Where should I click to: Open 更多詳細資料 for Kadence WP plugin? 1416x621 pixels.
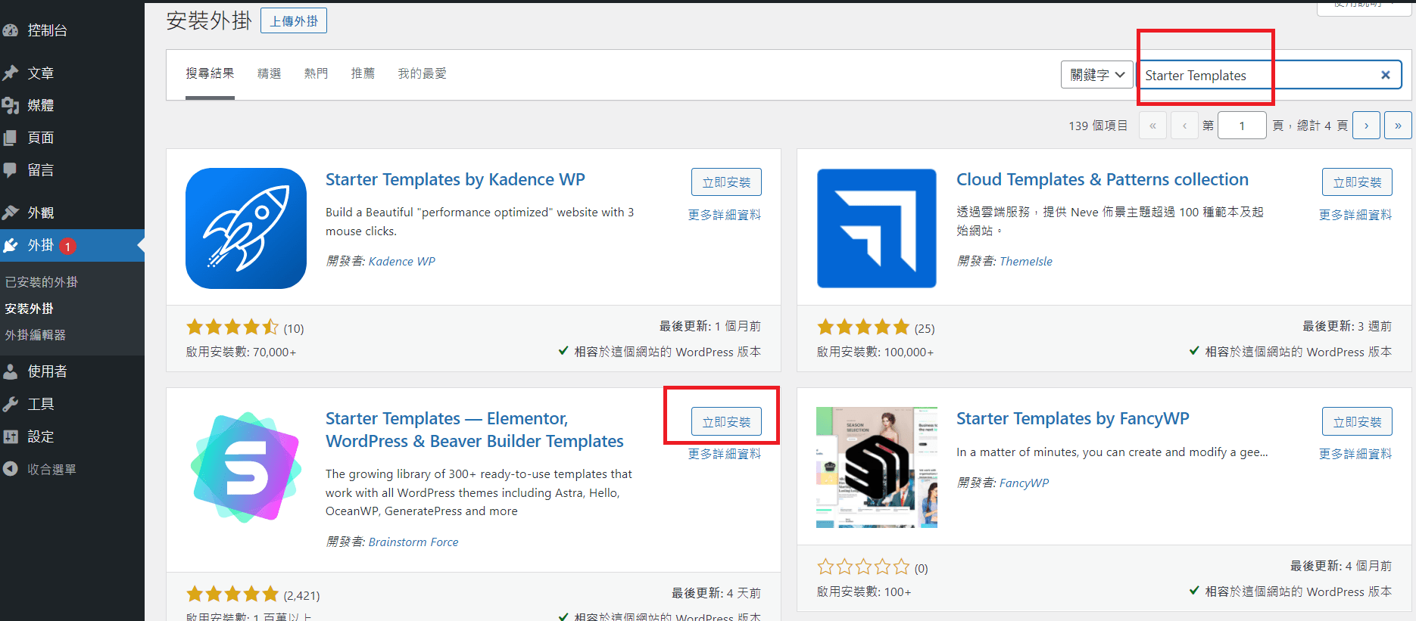(725, 215)
